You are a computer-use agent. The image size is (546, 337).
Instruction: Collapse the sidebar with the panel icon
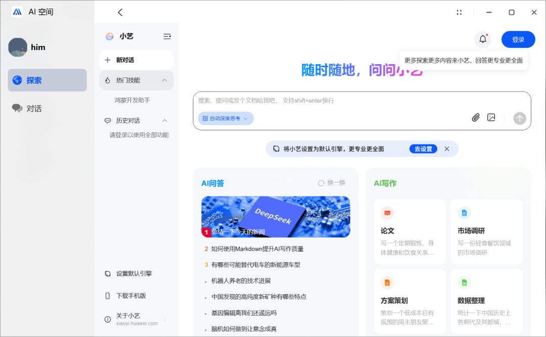(167, 36)
